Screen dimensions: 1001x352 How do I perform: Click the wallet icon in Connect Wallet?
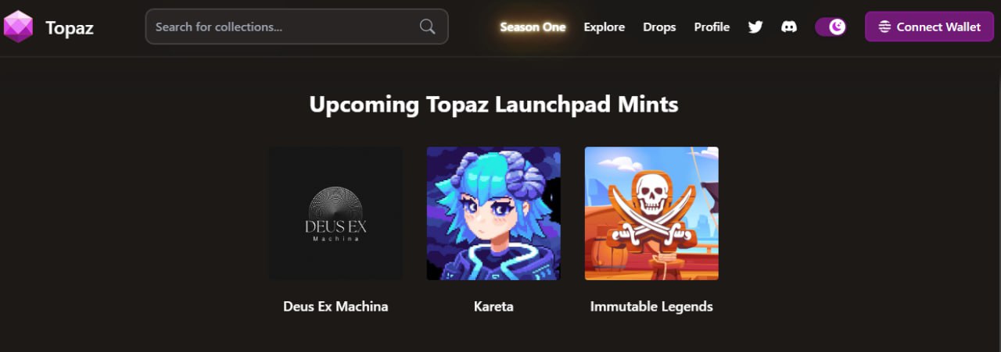point(884,27)
